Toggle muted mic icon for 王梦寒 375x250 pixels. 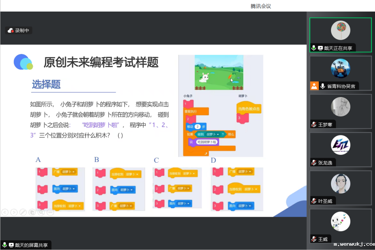click(x=314, y=124)
